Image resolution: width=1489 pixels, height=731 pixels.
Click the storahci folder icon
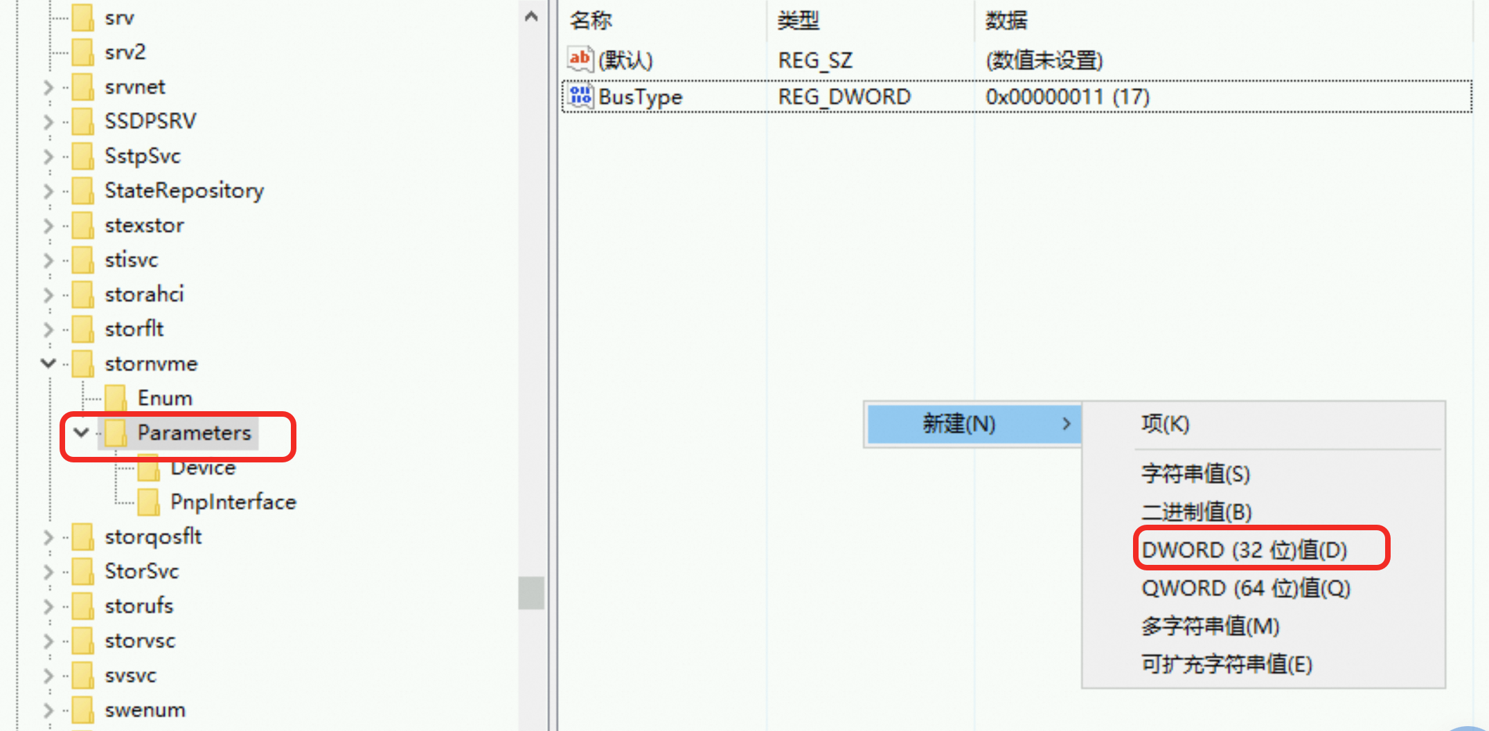coord(83,294)
